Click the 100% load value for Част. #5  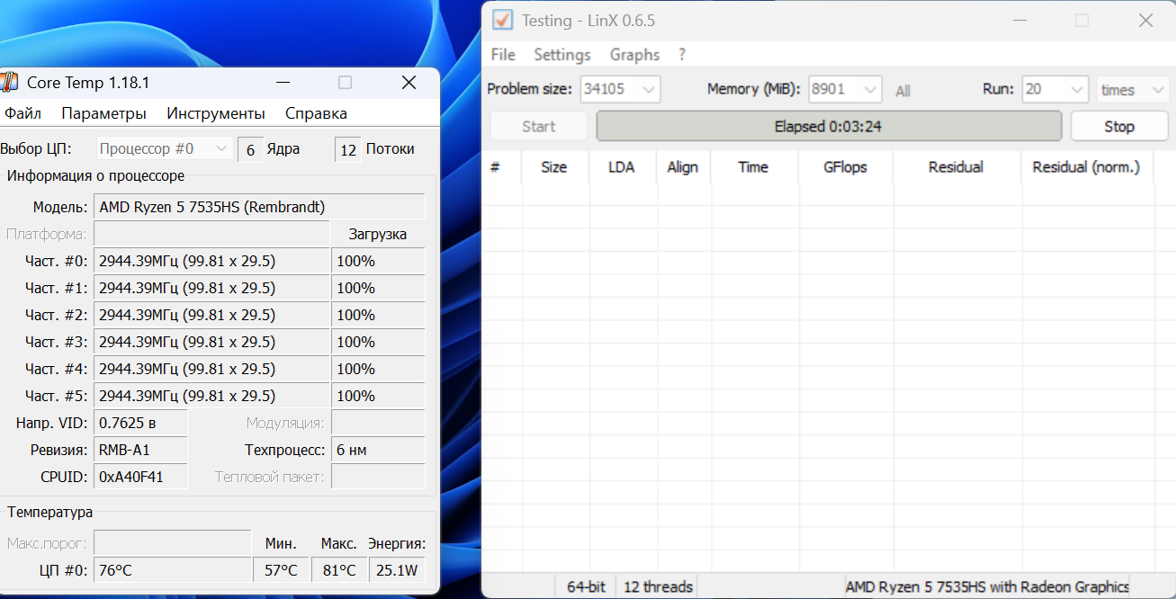click(x=378, y=396)
